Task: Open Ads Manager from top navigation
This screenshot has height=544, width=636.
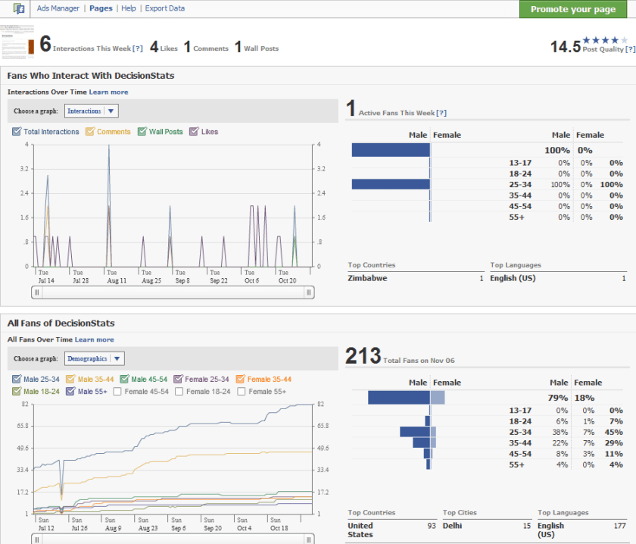Action: click(x=59, y=8)
